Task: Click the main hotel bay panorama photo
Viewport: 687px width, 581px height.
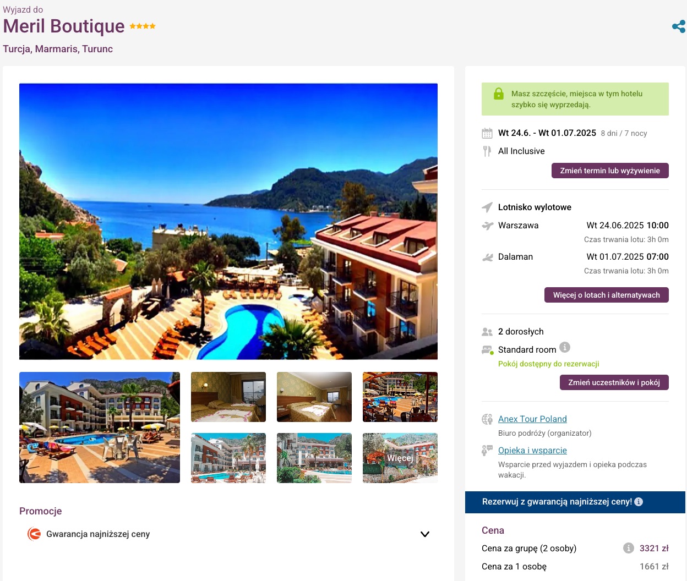Action: 228,221
